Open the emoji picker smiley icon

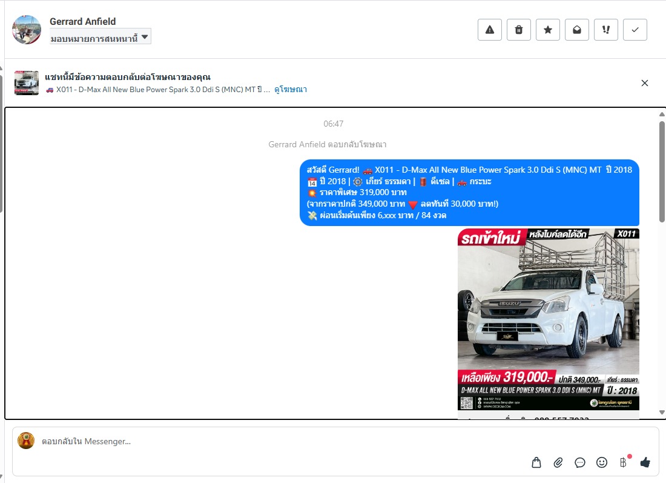pos(601,462)
